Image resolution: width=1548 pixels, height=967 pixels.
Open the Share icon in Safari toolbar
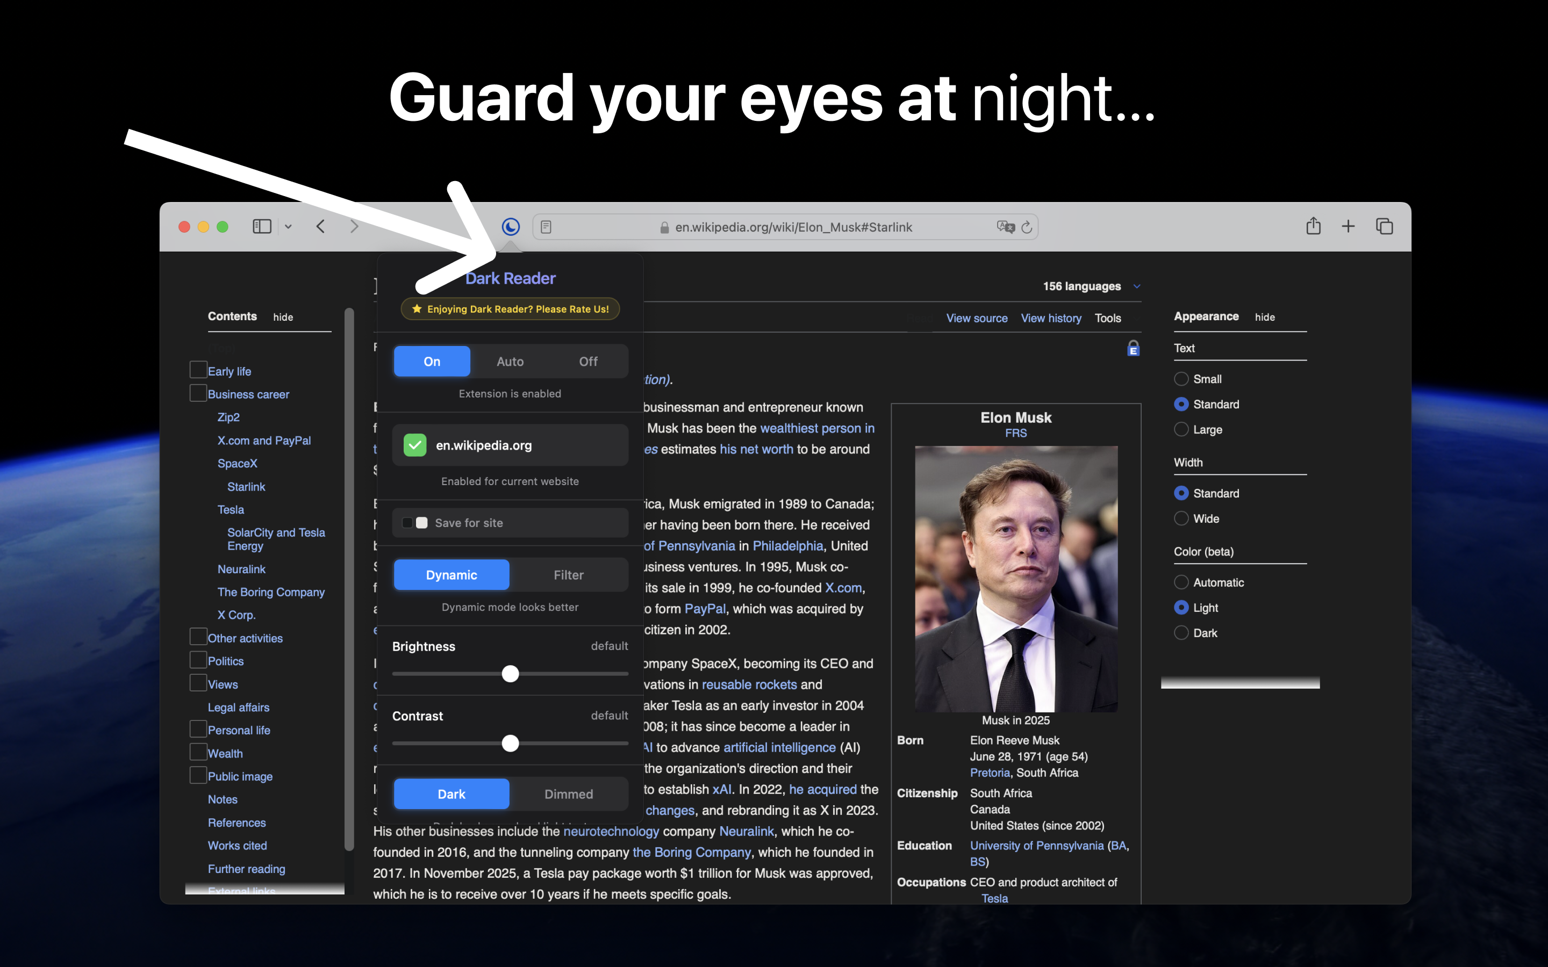(x=1313, y=226)
